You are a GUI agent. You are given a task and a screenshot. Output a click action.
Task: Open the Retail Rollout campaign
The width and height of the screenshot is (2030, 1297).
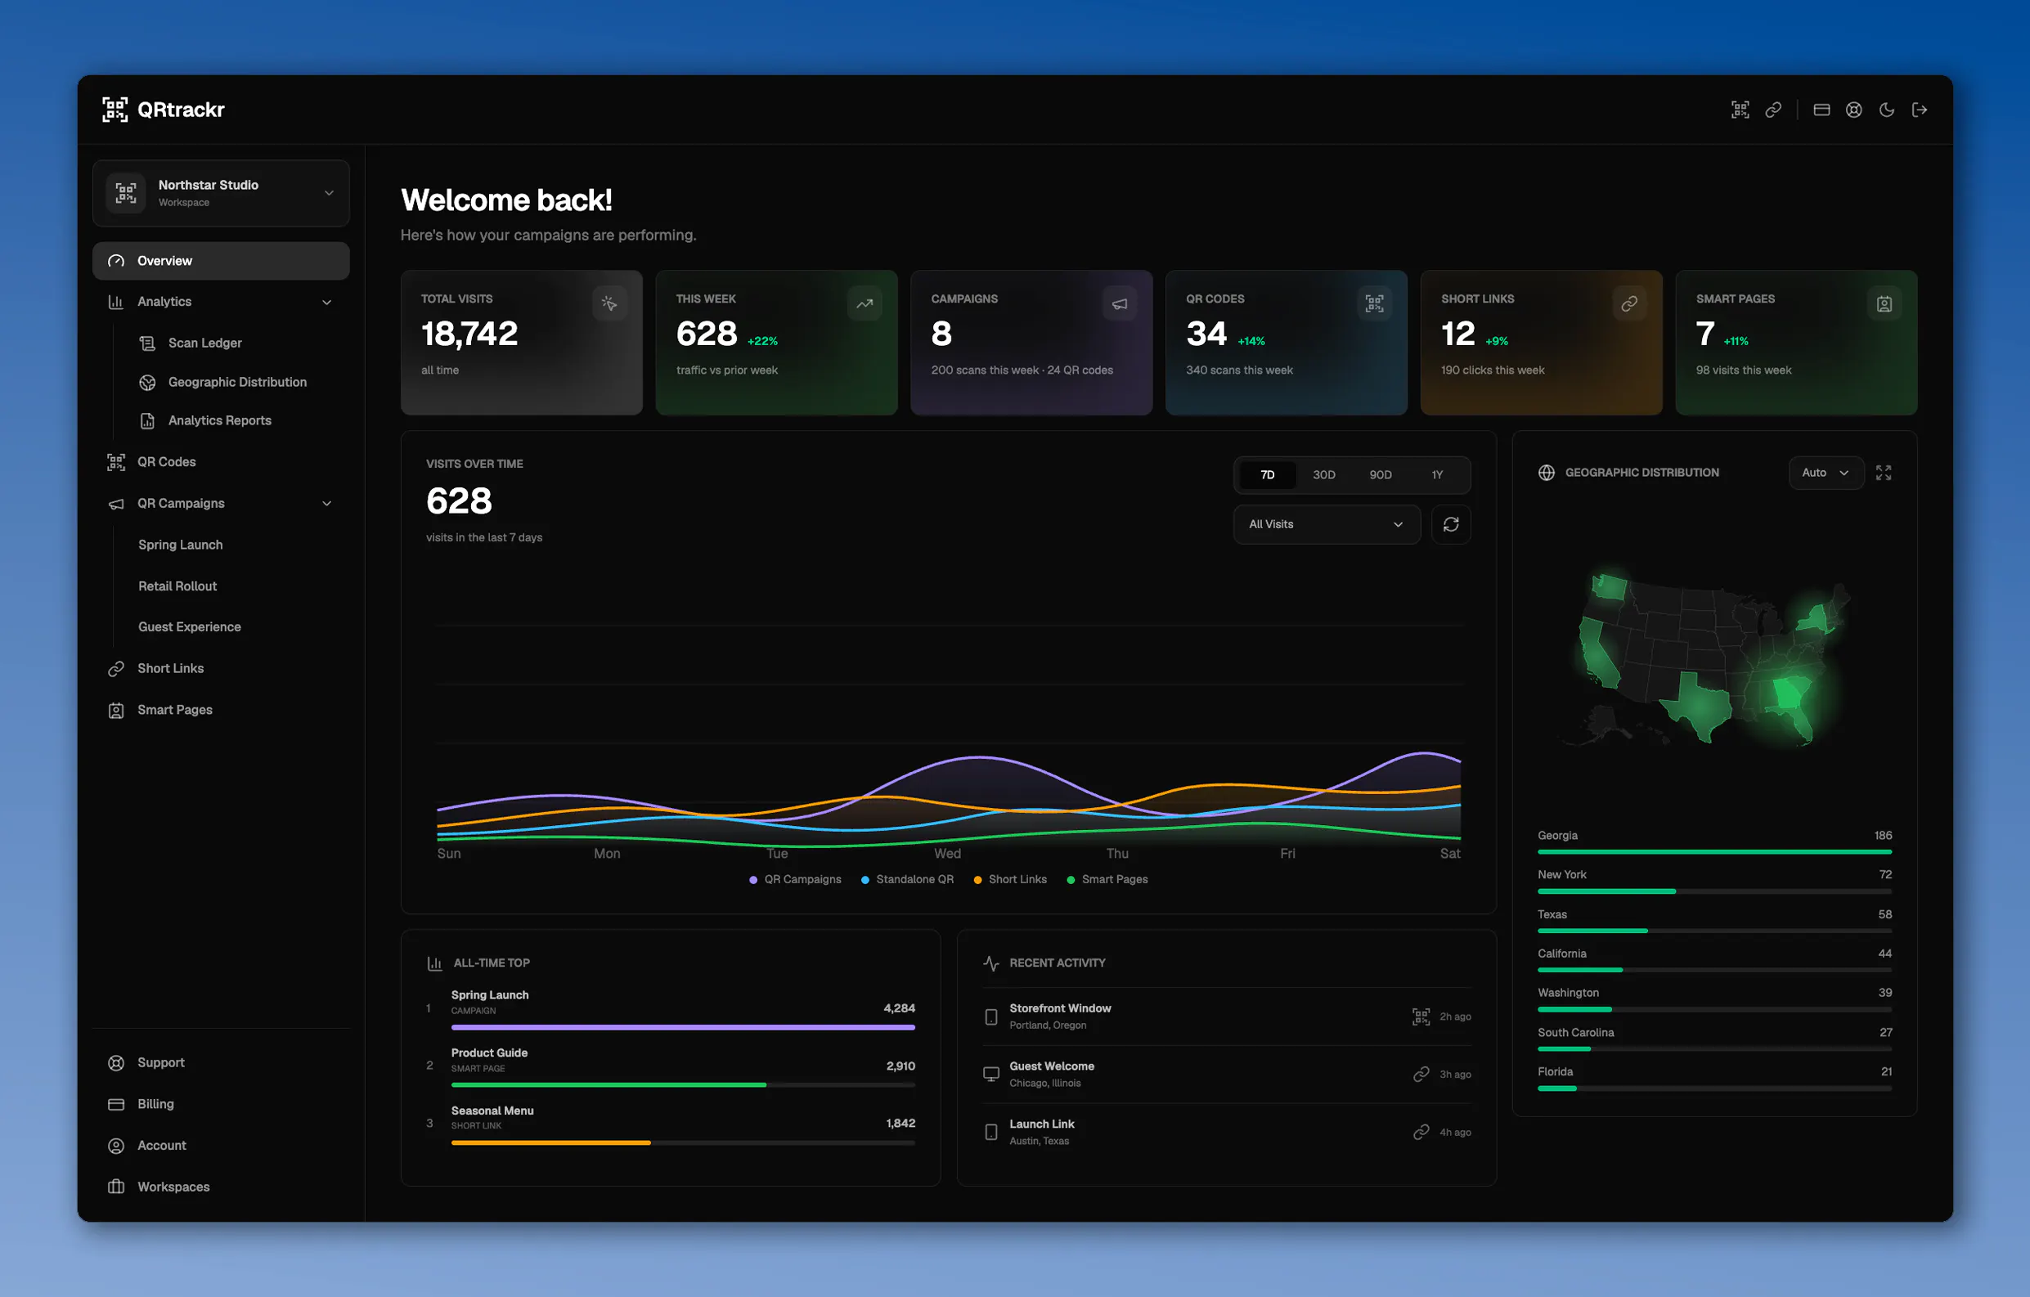[177, 586]
